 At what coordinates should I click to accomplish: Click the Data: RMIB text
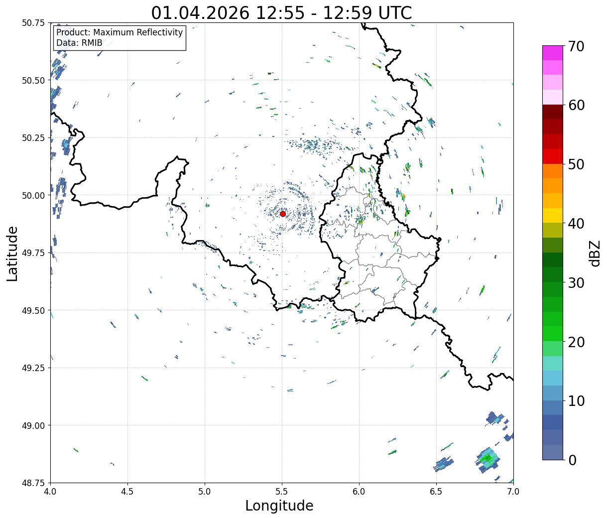coord(79,43)
